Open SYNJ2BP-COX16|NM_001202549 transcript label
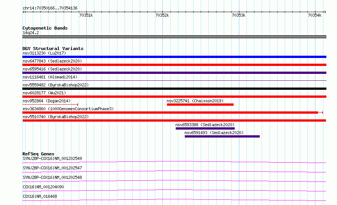This screenshot has width=337, height=205. coord(52,158)
